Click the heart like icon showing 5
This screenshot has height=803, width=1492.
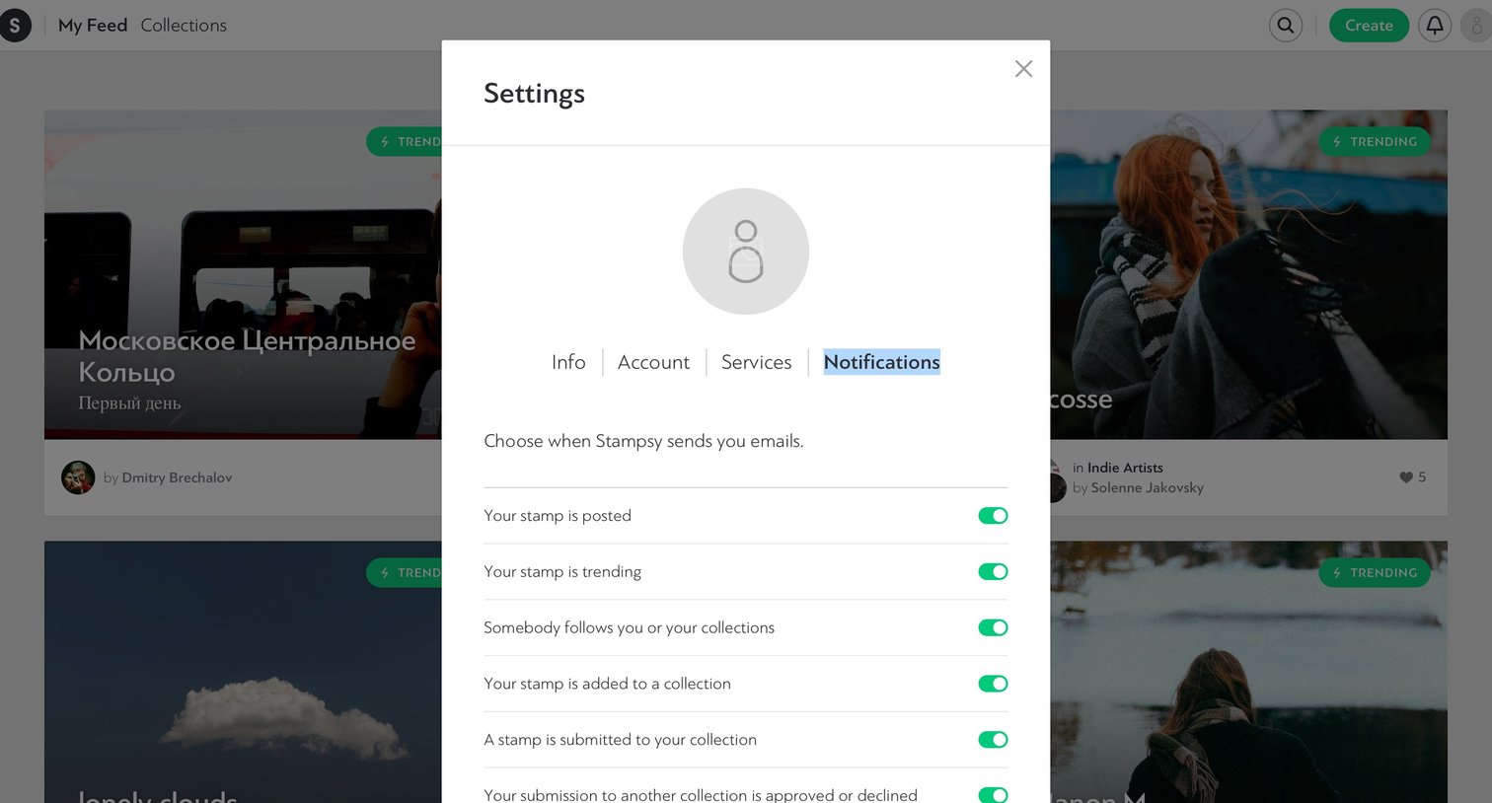pyautogui.click(x=1405, y=477)
